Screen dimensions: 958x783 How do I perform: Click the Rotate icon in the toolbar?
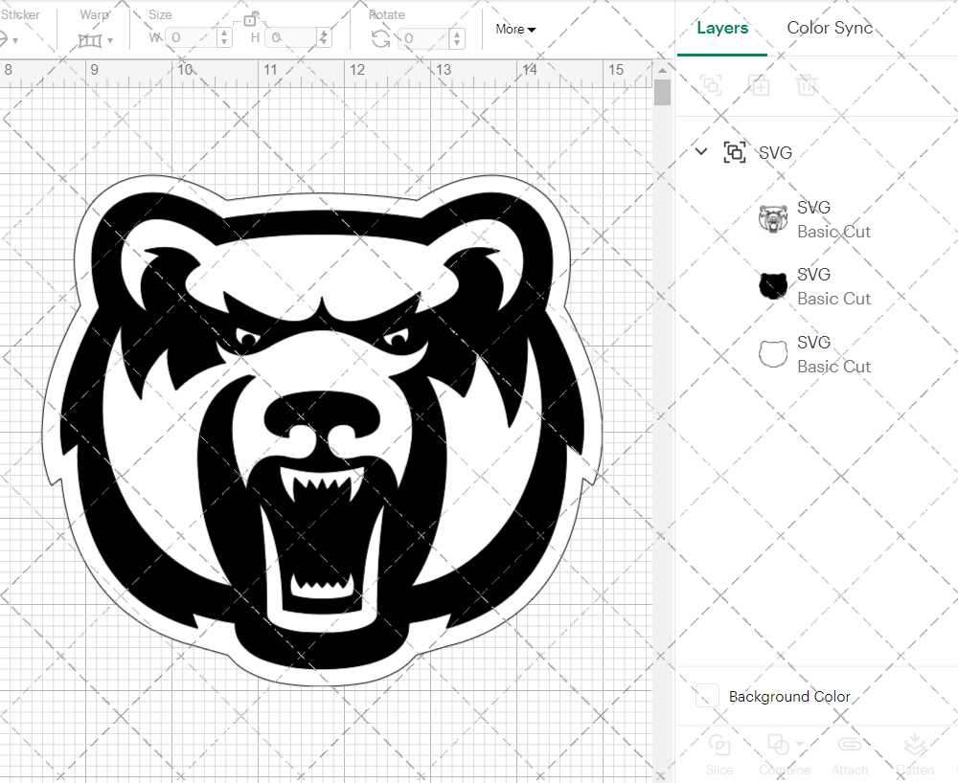point(380,38)
